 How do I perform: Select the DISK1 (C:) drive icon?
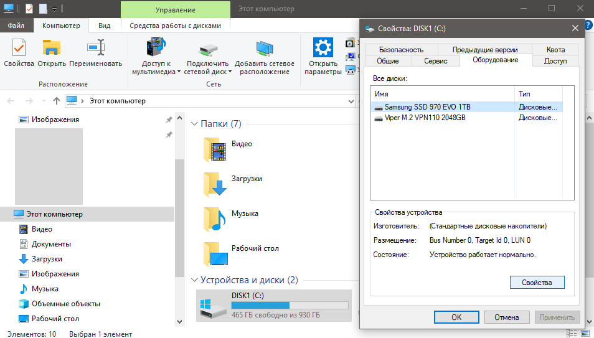212,307
